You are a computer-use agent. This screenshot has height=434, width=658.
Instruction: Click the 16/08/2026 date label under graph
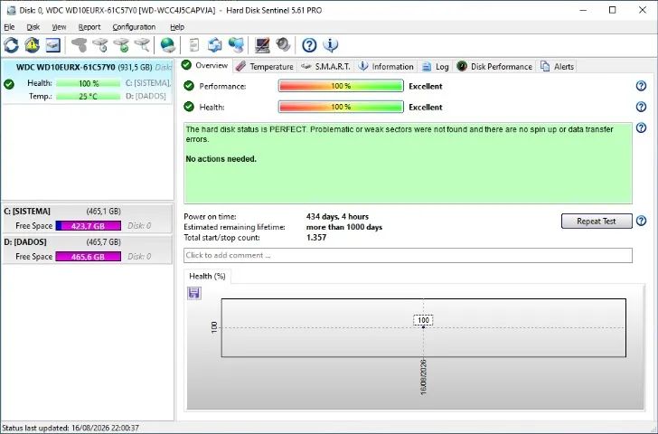423,376
